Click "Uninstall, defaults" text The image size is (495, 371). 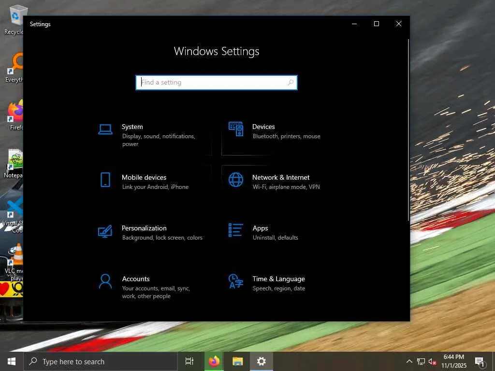tap(275, 238)
